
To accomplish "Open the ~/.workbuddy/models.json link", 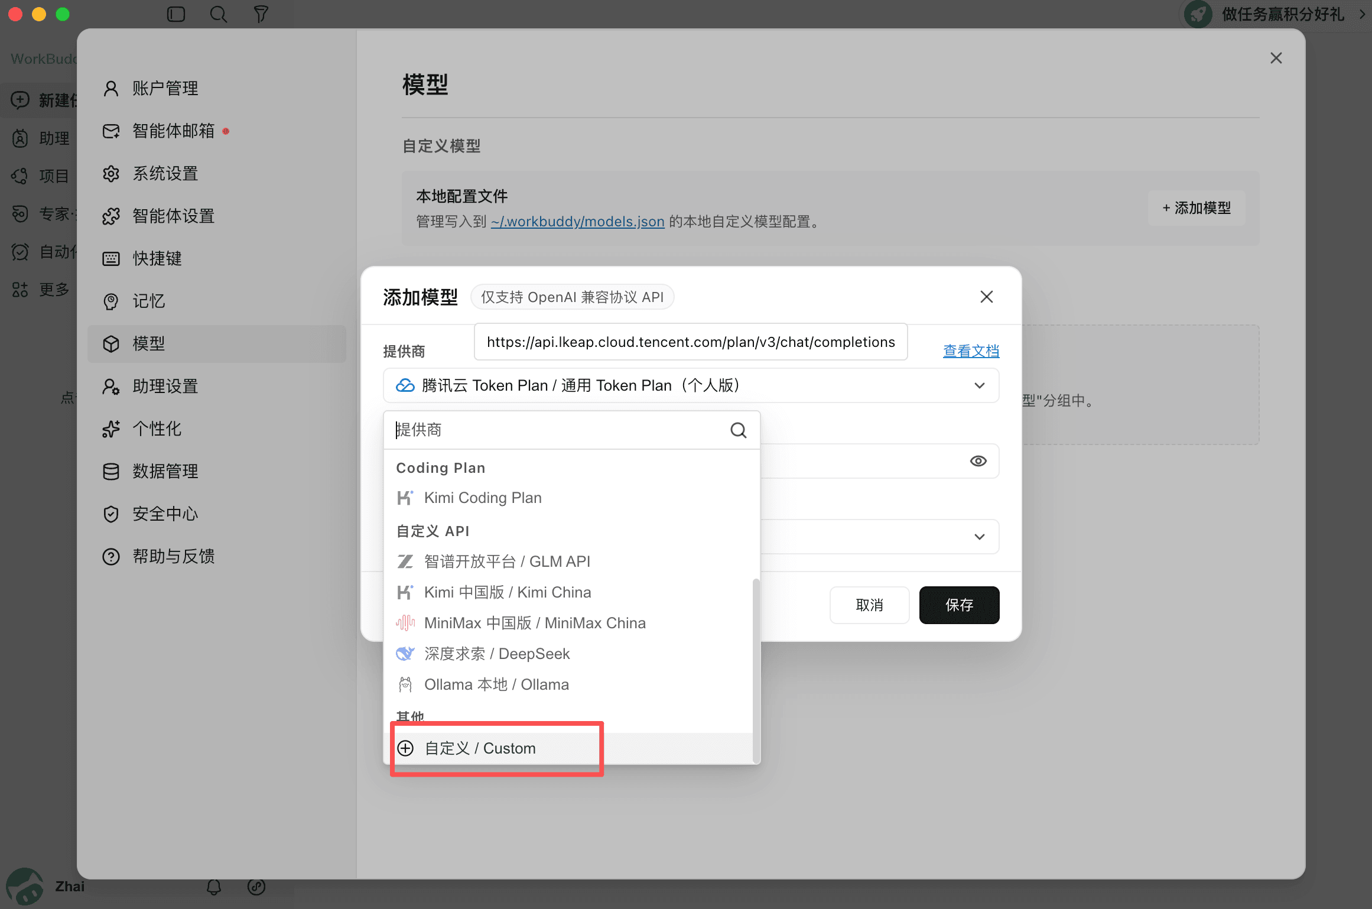I will 577,222.
